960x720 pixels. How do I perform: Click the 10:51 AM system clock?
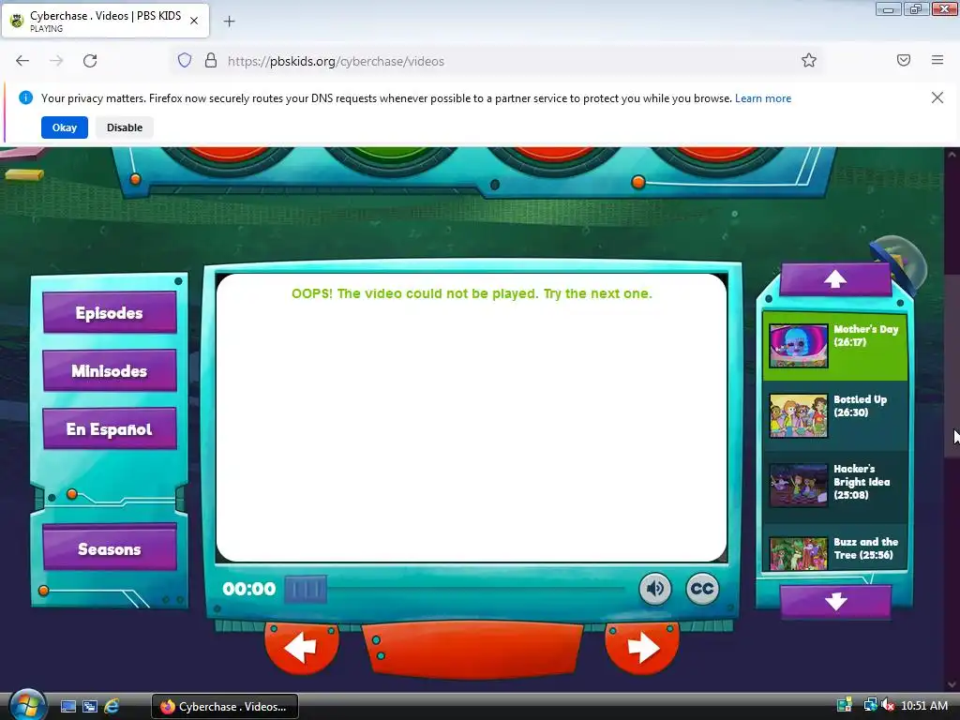click(924, 706)
